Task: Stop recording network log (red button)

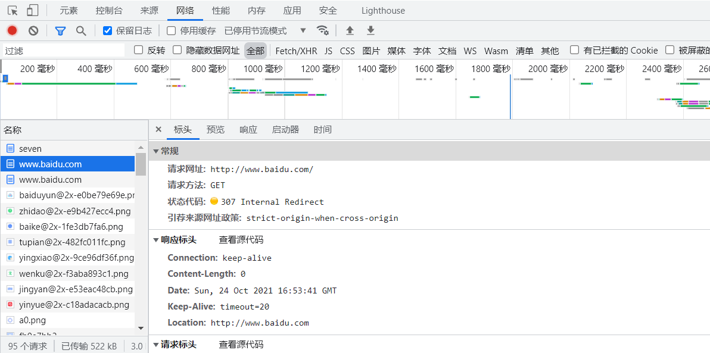Action: 12,30
